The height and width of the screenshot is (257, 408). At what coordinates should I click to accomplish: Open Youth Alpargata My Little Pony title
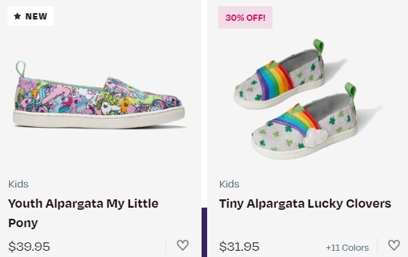point(83,213)
